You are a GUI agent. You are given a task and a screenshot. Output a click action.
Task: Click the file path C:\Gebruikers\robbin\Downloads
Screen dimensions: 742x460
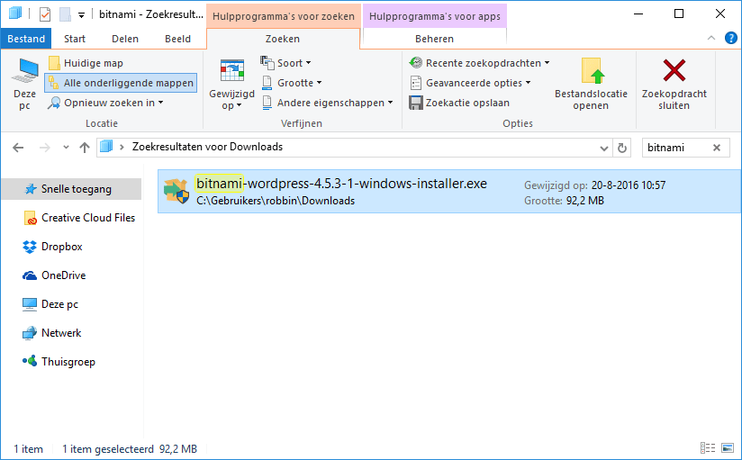click(276, 201)
